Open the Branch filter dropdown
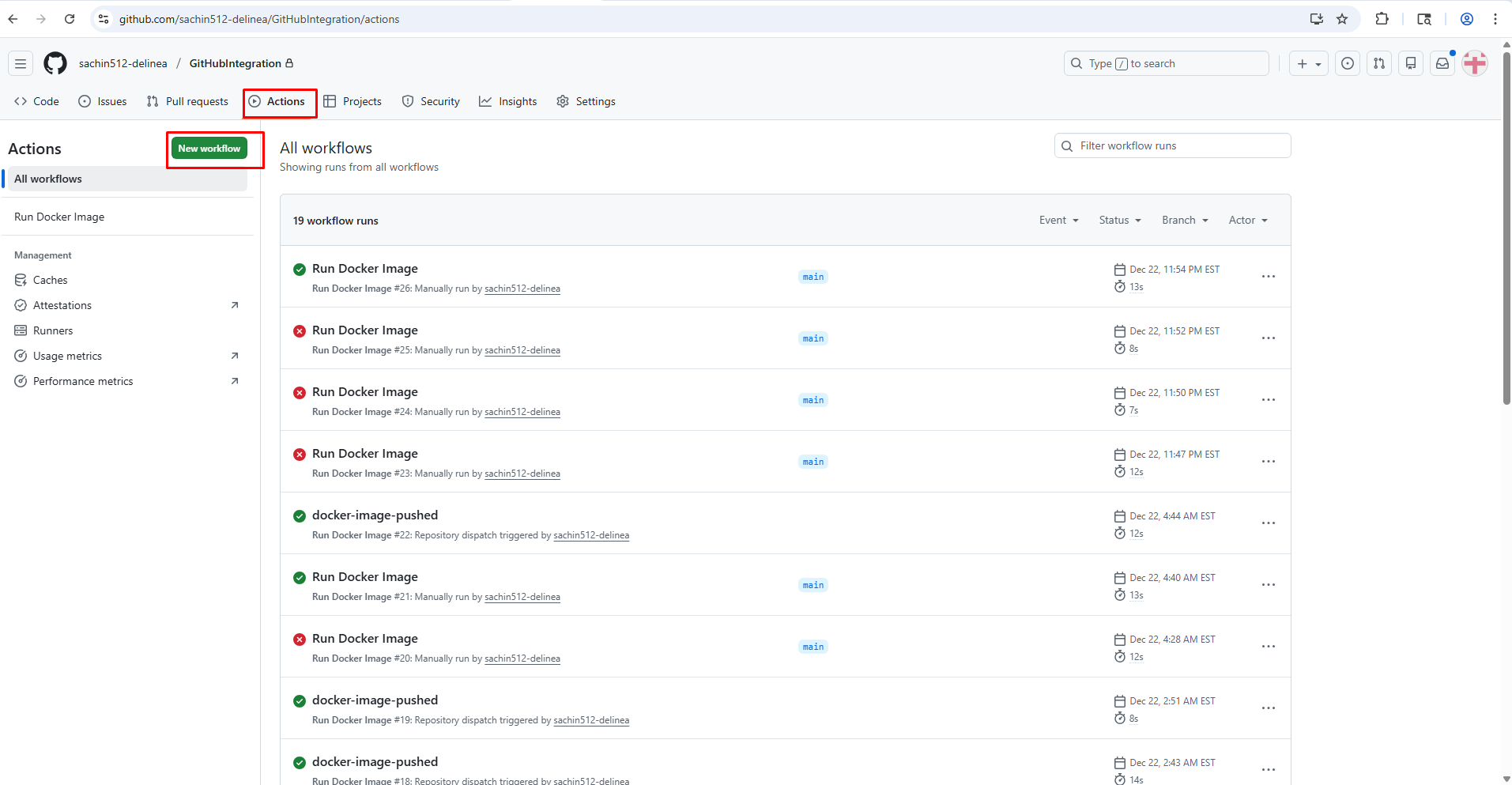 tap(1184, 221)
